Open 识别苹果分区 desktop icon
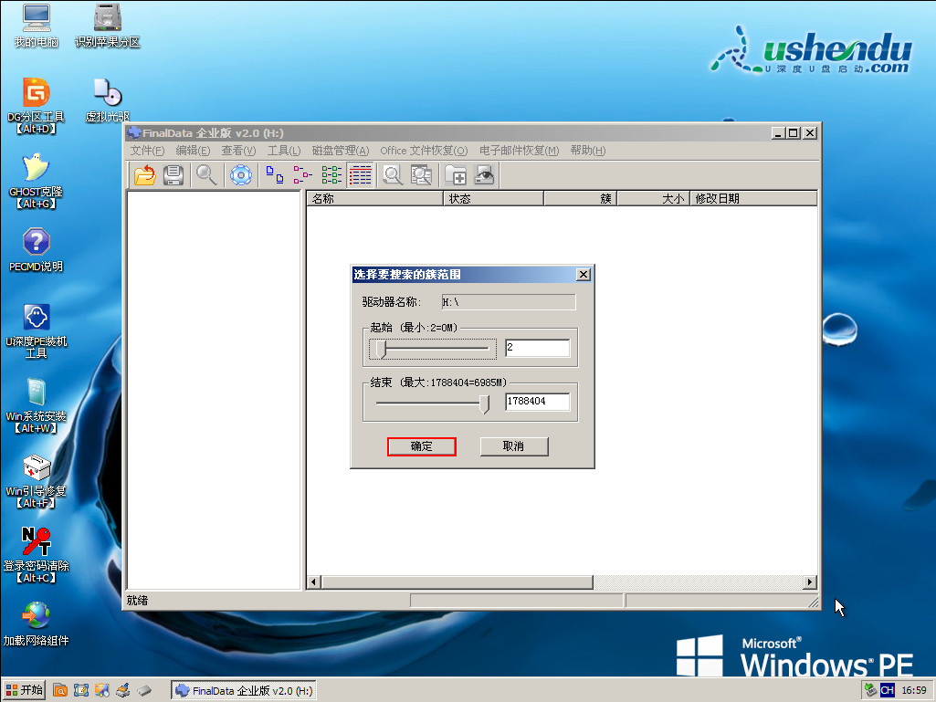The image size is (936, 702). 108,26
